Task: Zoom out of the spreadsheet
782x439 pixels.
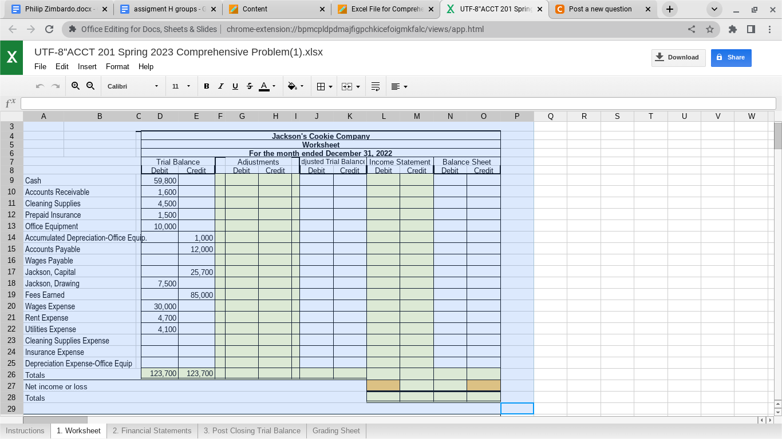Action: click(91, 86)
